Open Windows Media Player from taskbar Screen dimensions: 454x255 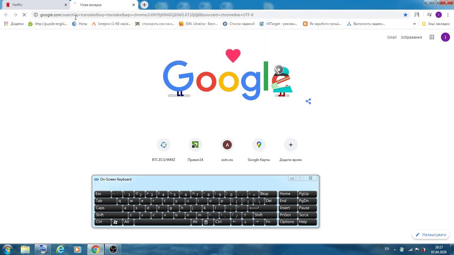[x=78, y=249]
